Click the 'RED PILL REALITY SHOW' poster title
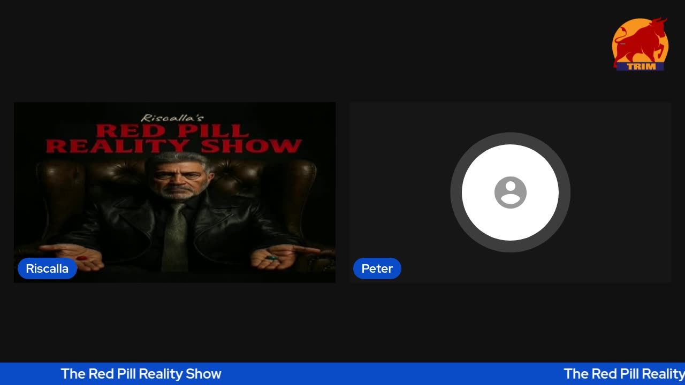This screenshot has width=685, height=385. [174, 138]
